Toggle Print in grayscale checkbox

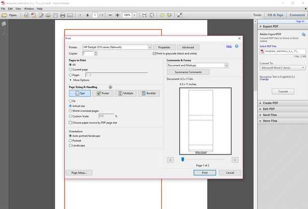[154, 53]
